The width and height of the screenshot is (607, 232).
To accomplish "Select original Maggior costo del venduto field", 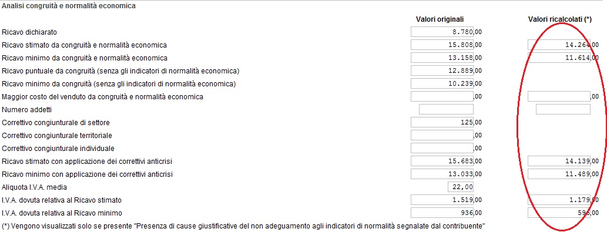I will point(442,96).
